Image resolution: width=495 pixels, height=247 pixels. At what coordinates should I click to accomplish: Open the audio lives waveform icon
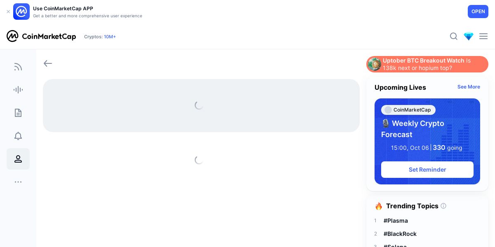[x=18, y=90]
